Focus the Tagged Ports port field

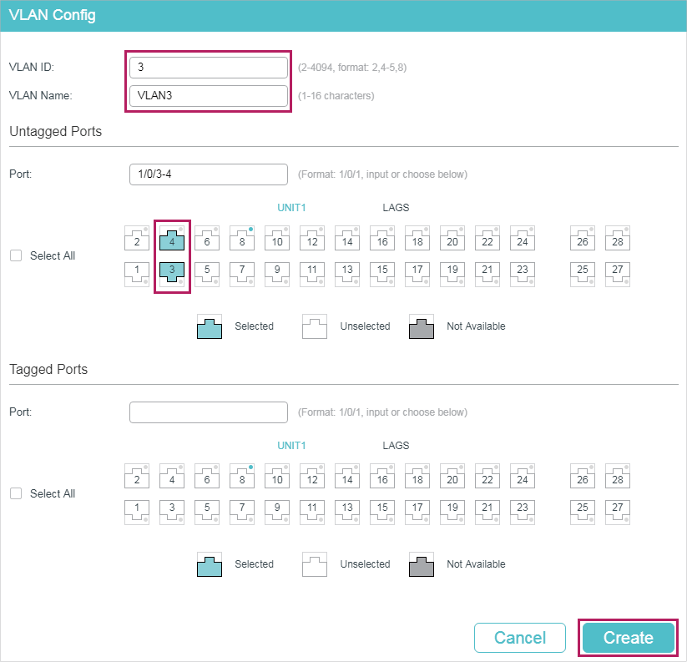[209, 412]
